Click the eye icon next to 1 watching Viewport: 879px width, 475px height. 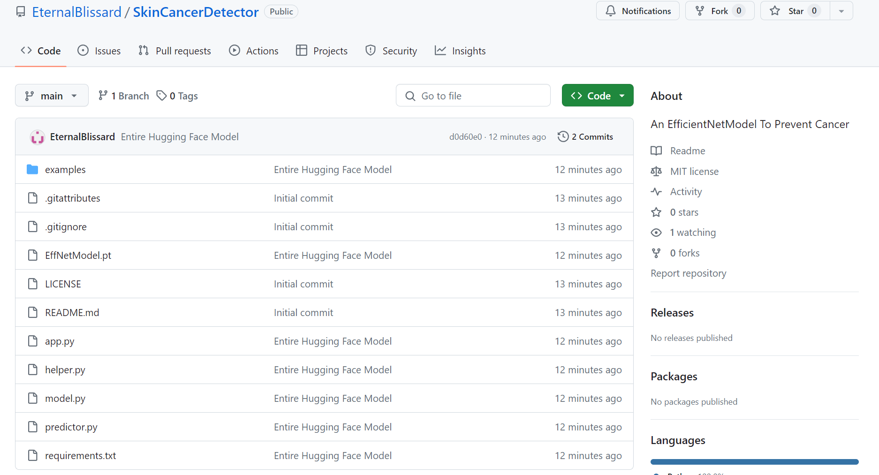(656, 233)
